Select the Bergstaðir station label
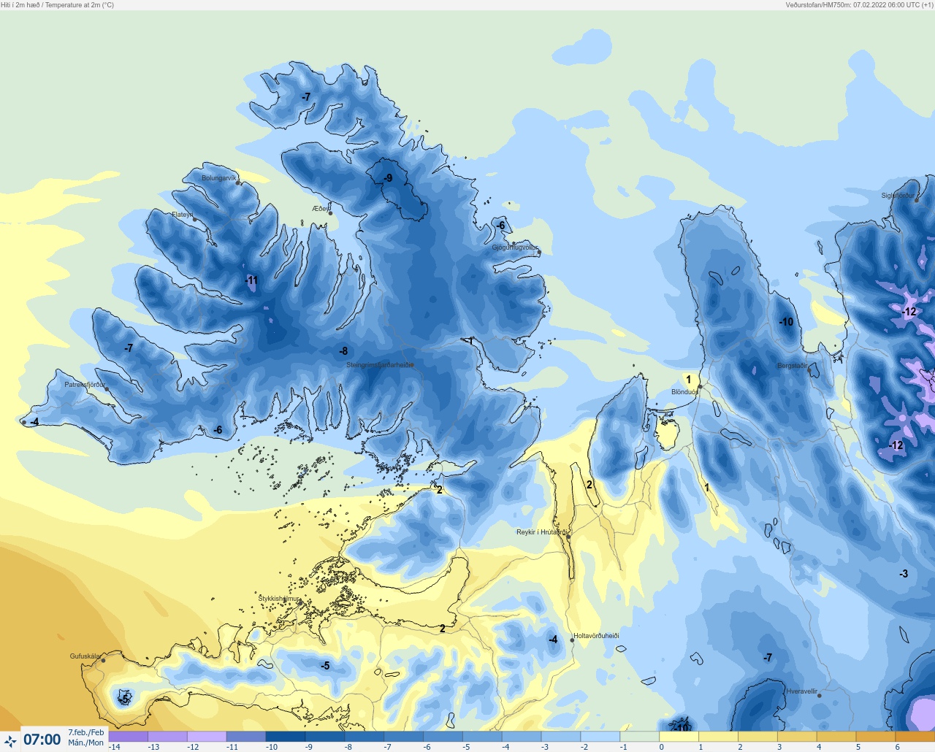The image size is (935, 752). tap(793, 366)
